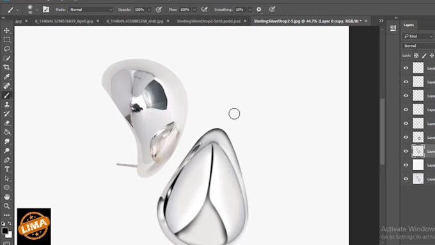Lock transparent pixels
This screenshot has width=435, height=245.
[416, 56]
